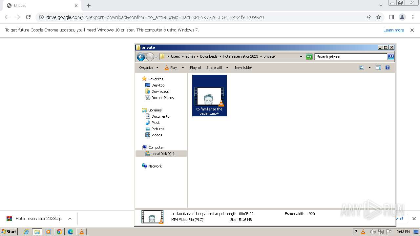The height and width of the screenshot is (236, 420).
Task: Open Desktop in Favorites
Action: [x=158, y=85]
